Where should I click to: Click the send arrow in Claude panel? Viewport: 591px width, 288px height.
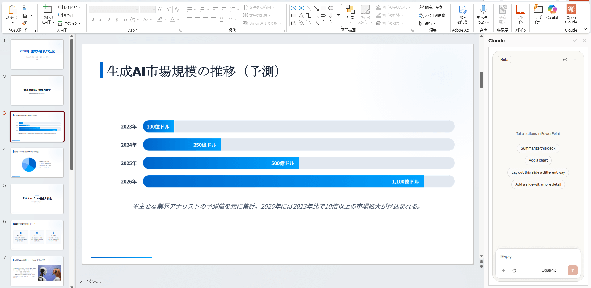pos(572,270)
